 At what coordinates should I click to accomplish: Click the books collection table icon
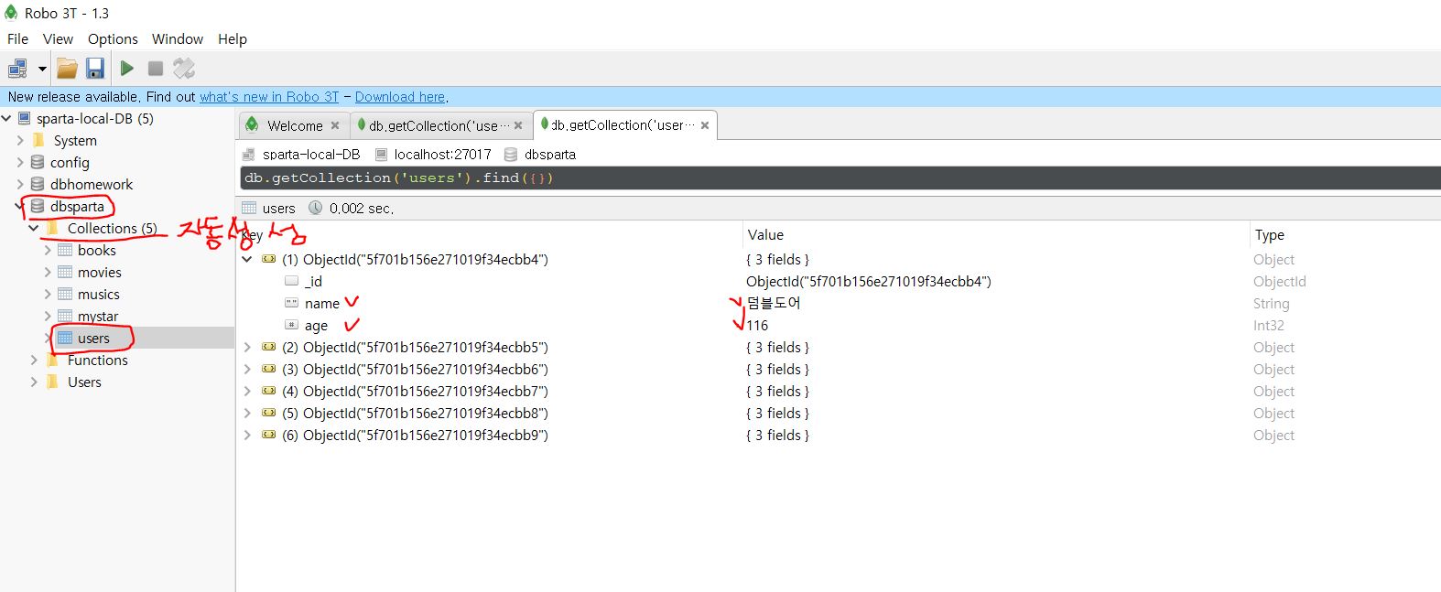pos(65,250)
